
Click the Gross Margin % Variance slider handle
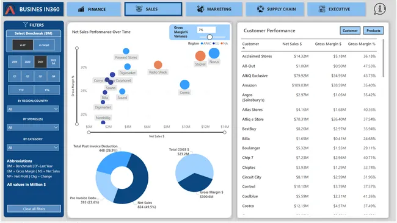pyautogui.click(x=209, y=37)
